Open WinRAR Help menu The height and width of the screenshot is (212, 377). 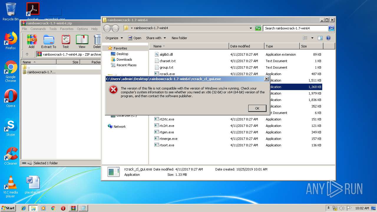point(95,29)
